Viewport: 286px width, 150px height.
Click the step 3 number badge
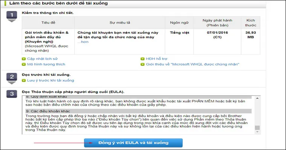[x=12, y=94]
